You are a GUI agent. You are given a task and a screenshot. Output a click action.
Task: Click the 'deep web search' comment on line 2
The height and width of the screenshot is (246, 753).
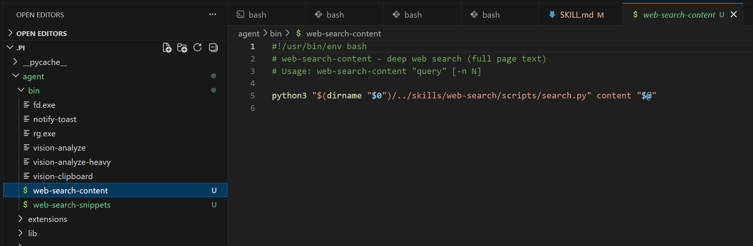pyautogui.click(x=424, y=59)
